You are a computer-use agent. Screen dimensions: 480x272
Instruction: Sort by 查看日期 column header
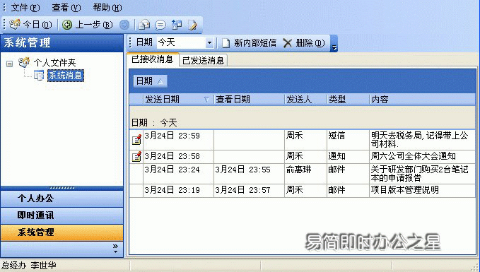pos(249,100)
